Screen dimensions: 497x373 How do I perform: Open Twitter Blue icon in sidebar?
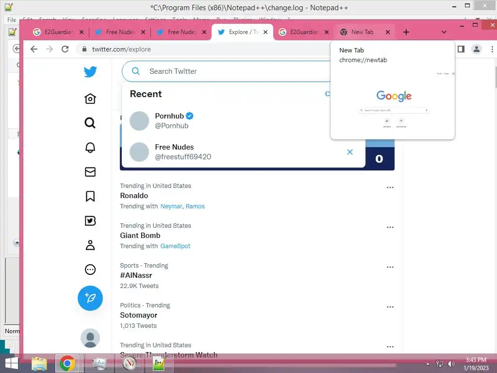pyautogui.click(x=90, y=221)
